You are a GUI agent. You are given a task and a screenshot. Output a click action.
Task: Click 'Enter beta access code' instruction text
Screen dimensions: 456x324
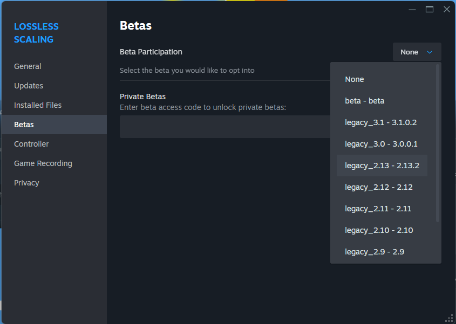(x=203, y=107)
